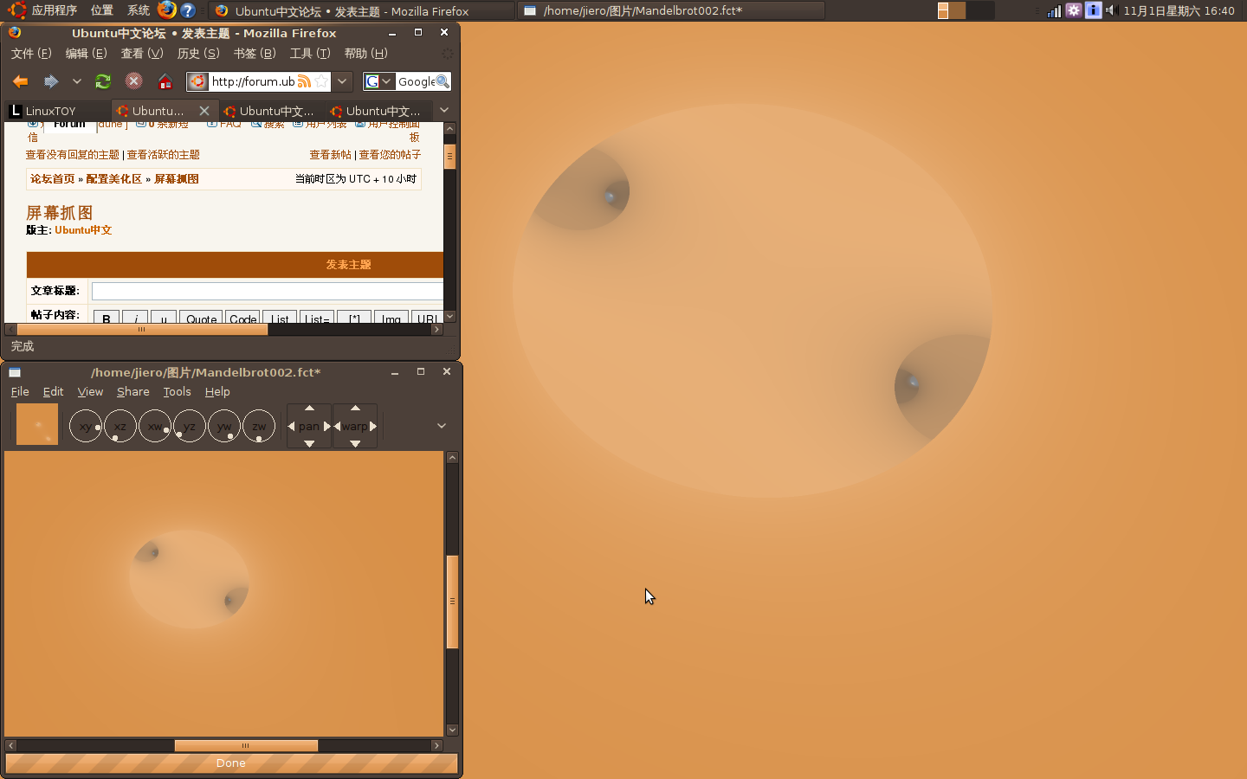
Task: Open the 应用程序 menu in the top panel
Action: (x=55, y=10)
